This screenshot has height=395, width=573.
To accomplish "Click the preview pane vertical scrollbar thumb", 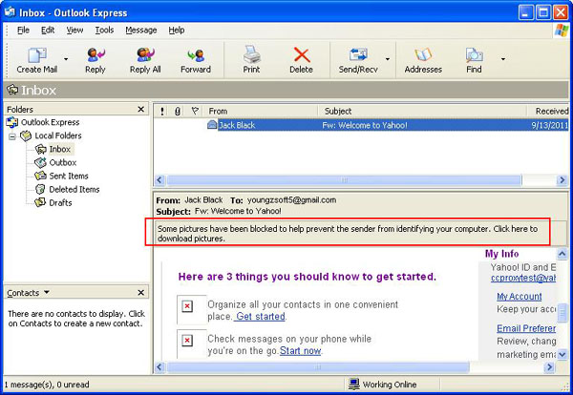I will click(x=562, y=311).
